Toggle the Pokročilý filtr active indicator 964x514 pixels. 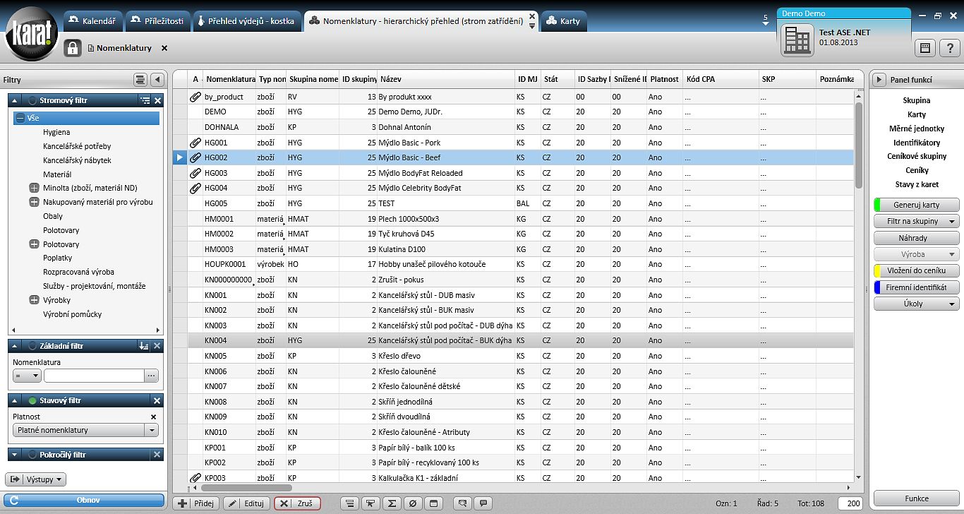click(x=32, y=455)
